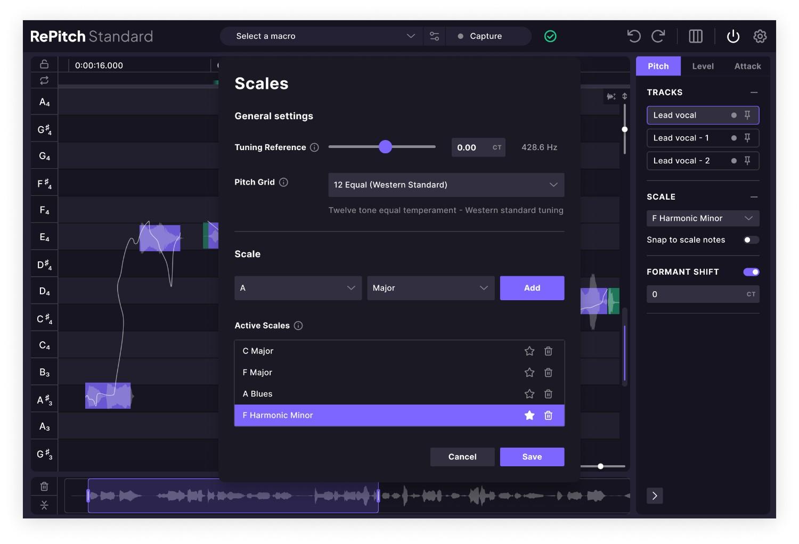Open the panel layout view icon
The image size is (799, 544).
[x=696, y=36]
